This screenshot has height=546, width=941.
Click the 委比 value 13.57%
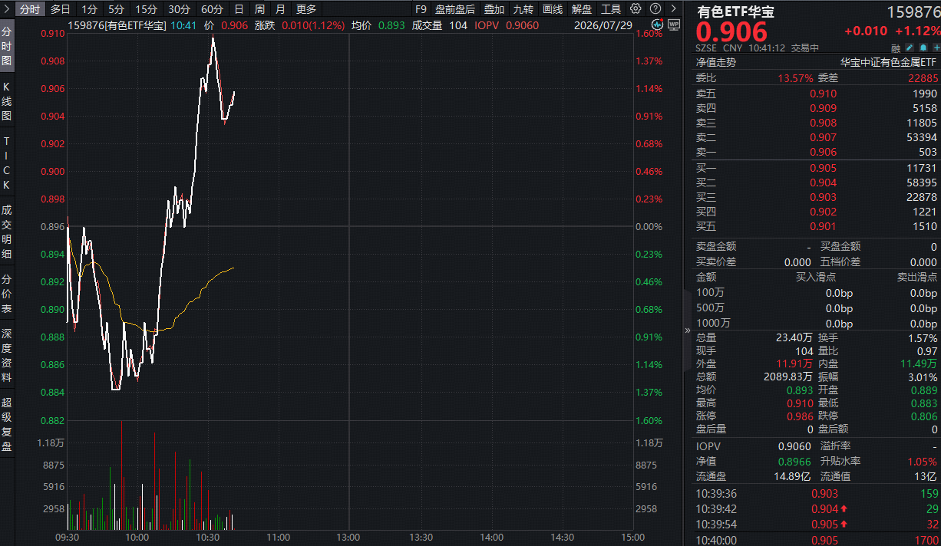pyautogui.click(x=795, y=78)
